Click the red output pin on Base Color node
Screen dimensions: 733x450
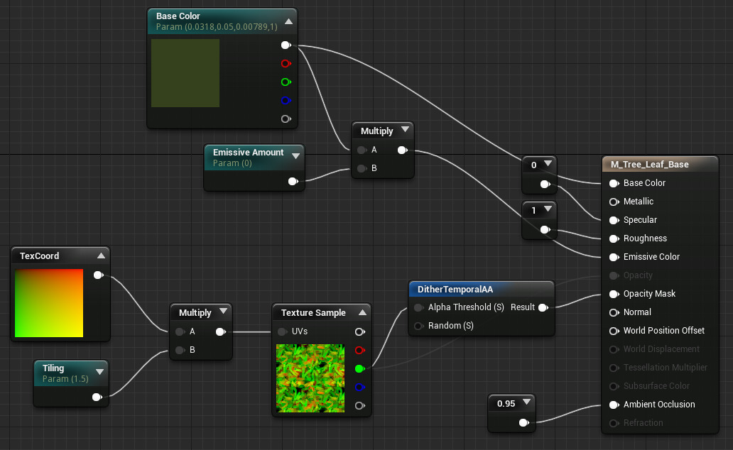tap(286, 63)
